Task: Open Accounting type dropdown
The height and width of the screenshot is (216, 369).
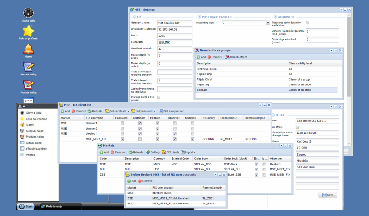Action: tap(268, 23)
